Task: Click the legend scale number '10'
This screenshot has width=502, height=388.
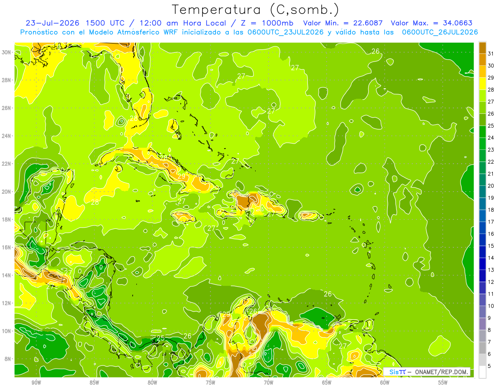Action: tap(491, 306)
